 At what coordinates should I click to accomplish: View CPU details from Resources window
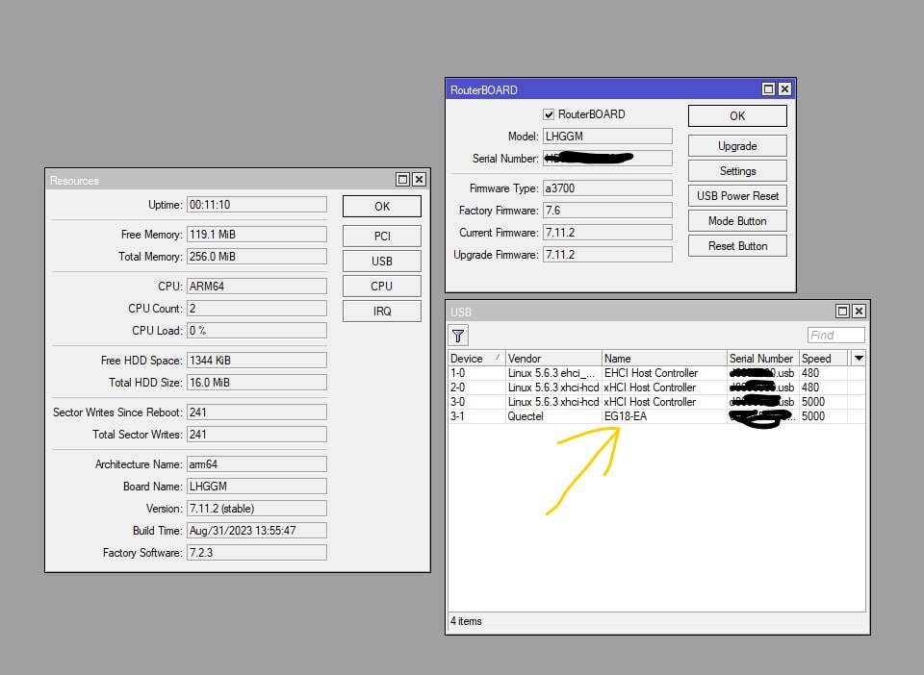[x=381, y=285]
